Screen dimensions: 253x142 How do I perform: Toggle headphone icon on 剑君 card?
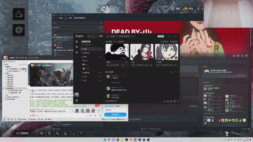pyautogui.click(x=123, y=65)
